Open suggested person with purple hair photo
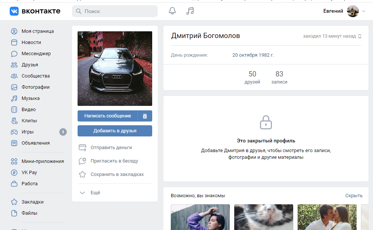373x230 pixels. (x=200, y=217)
